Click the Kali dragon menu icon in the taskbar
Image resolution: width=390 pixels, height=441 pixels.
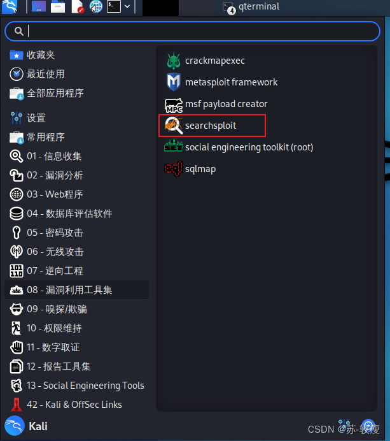10,6
